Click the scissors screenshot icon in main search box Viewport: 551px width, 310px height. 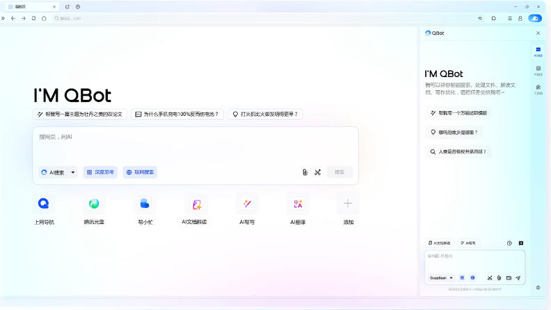(317, 172)
